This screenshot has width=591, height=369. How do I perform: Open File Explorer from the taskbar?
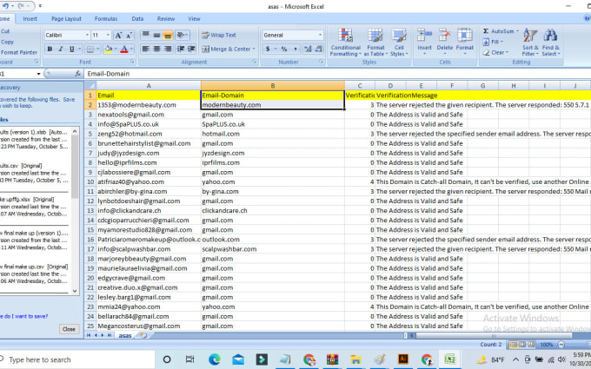click(355, 359)
